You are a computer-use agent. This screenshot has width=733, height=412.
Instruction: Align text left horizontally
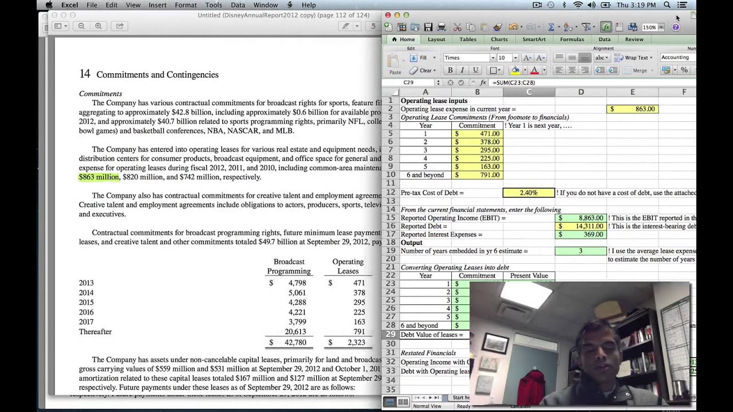[x=559, y=70]
